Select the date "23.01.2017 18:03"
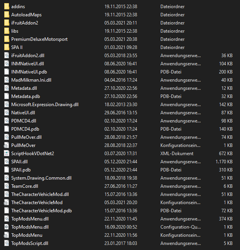 [121, 243]
